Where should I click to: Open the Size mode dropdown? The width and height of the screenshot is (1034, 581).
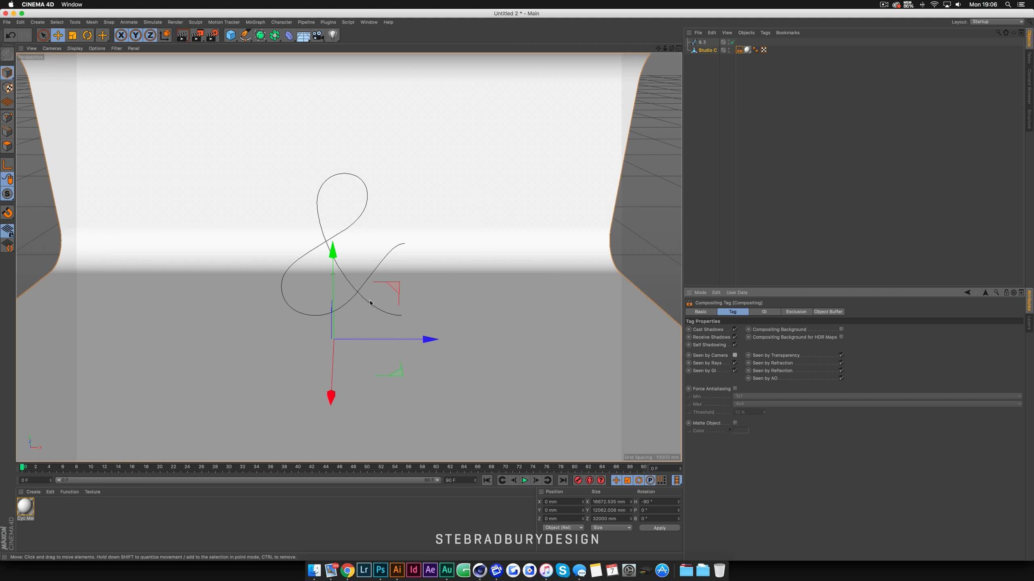point(611,527)
